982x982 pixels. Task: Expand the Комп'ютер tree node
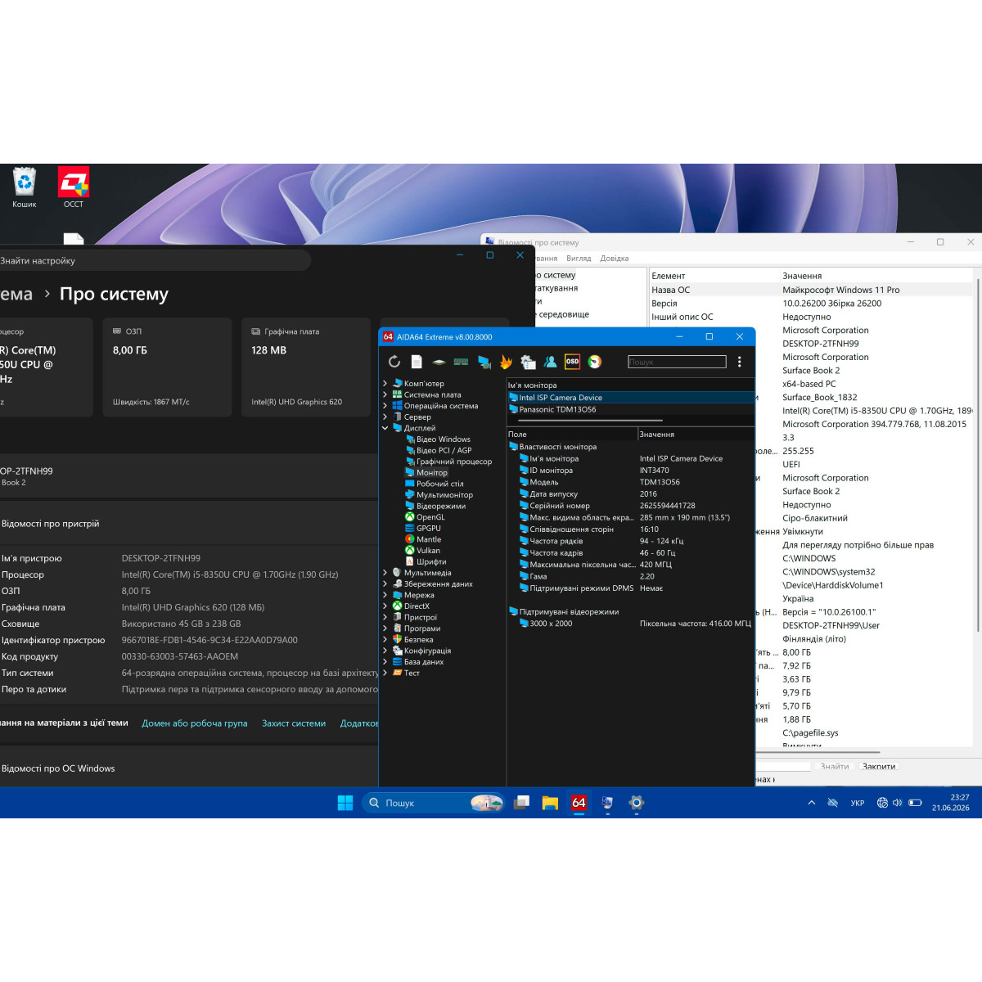(x=385, y=383)
